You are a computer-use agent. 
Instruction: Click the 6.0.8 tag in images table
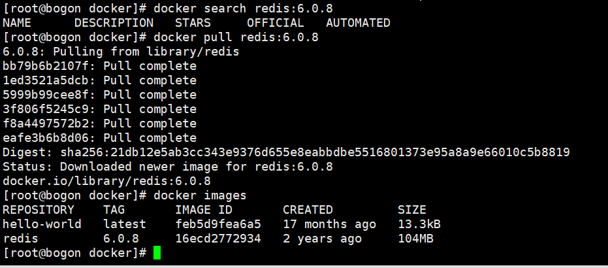pyautogui.click(x=121, y=239)
